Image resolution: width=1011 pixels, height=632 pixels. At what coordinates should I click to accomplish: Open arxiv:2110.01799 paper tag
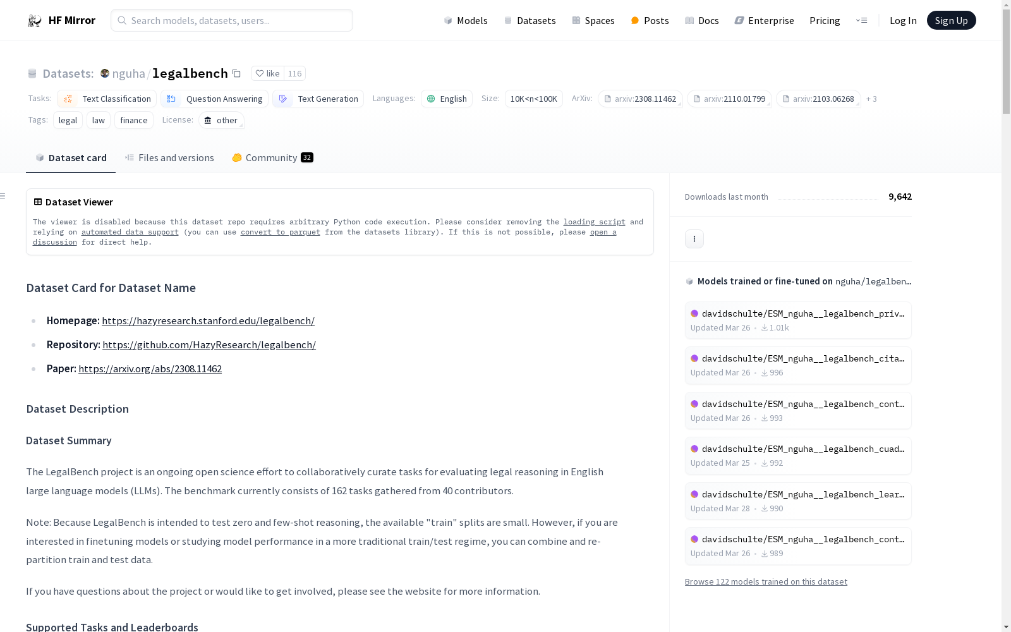click(729, 99)
